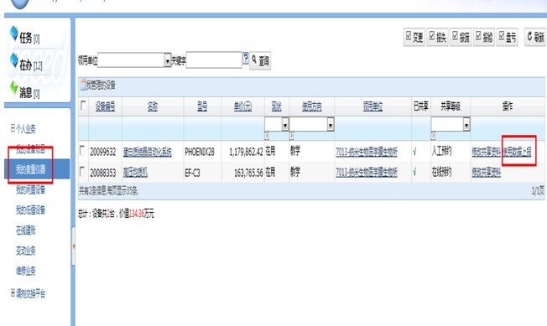Click the small arrow icon under the 使用方向 filter

click(x=292, y=136)
